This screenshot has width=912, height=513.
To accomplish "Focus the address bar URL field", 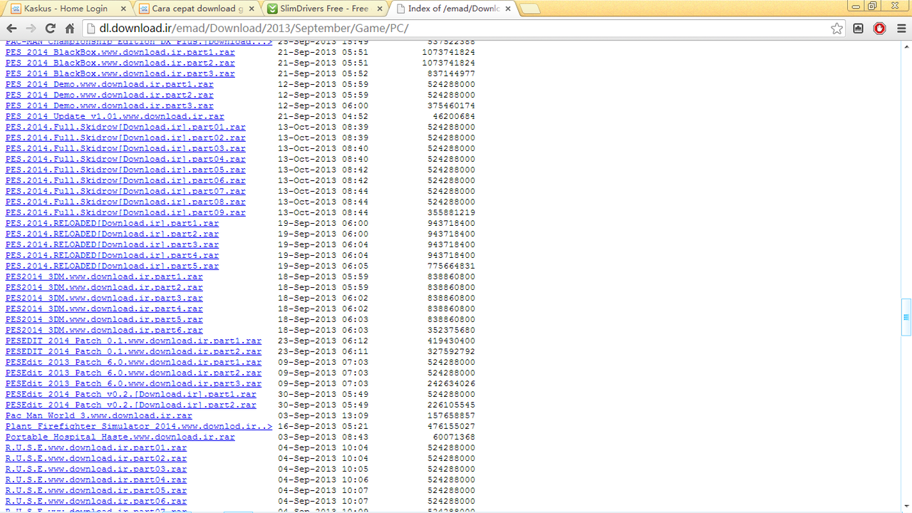I will 456,28.
